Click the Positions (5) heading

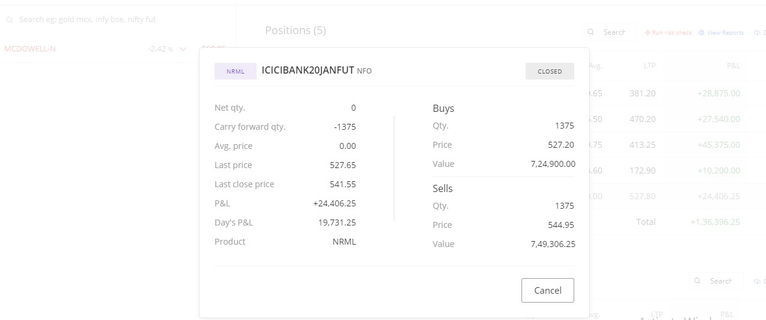click(x=295, y=30)
